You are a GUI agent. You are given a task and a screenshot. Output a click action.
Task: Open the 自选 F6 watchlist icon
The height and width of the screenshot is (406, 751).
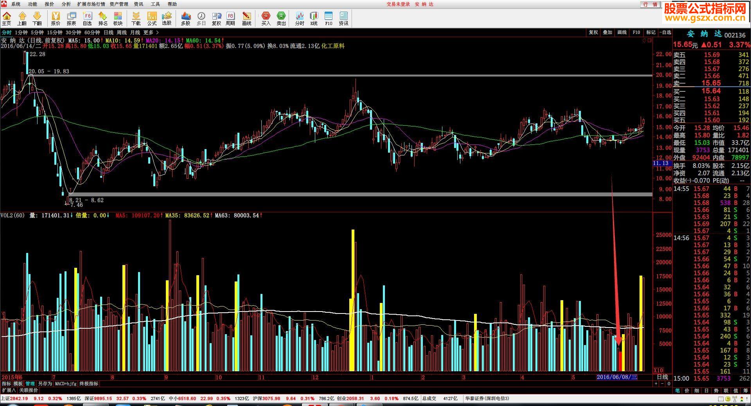(x=87, y=18)
